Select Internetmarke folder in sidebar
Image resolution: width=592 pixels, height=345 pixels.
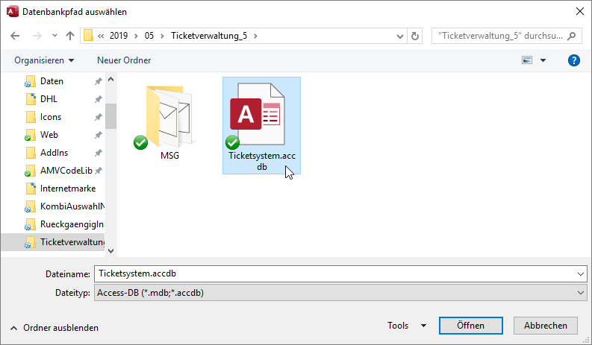(x=68, y=189)
